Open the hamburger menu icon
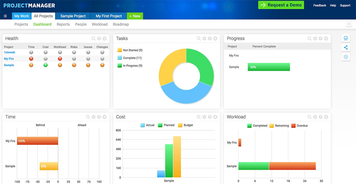The width and height of the screenshot is (356, 184). (x=5, y=16)
